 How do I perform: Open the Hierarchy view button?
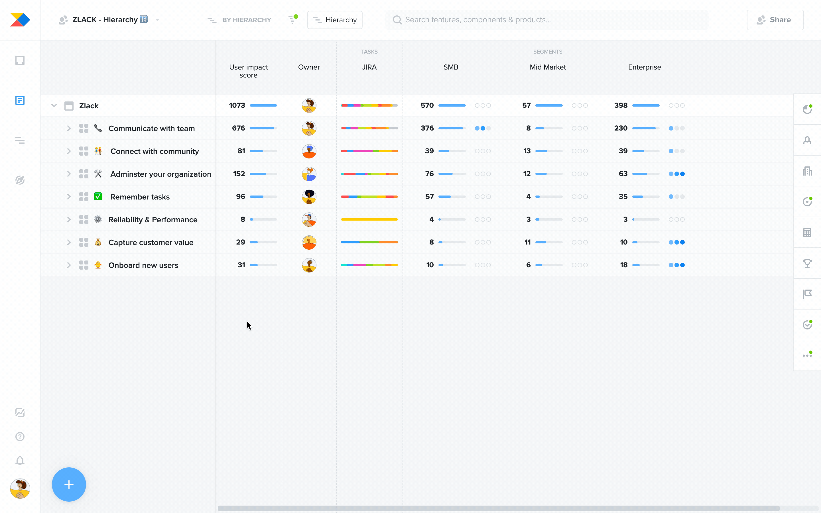(x=334, y=20)
